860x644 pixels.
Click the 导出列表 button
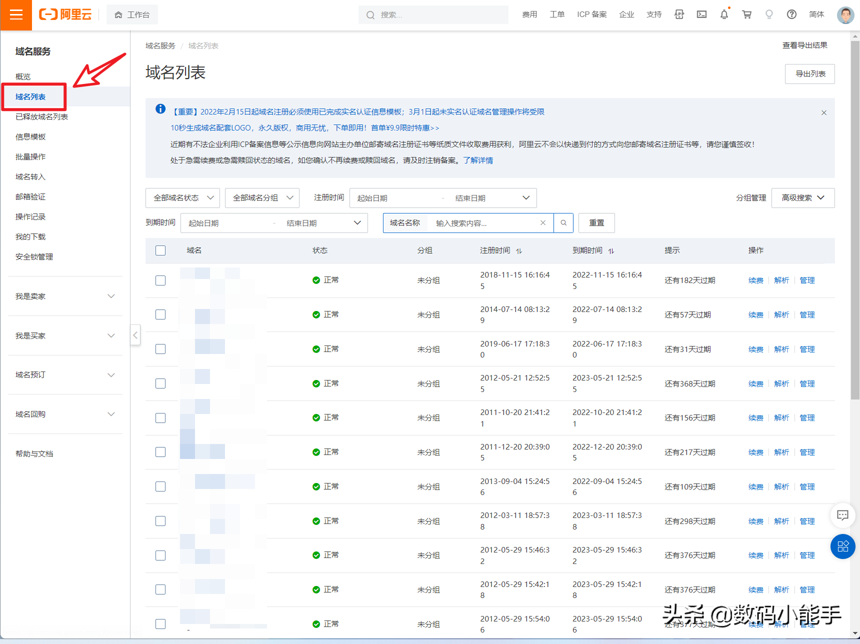810,74
